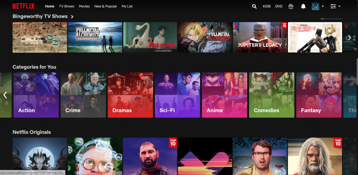Viewport: 358px width, 175px height.
Task: Open the moon and demon Netflix Original
Action: coord(40,156)
